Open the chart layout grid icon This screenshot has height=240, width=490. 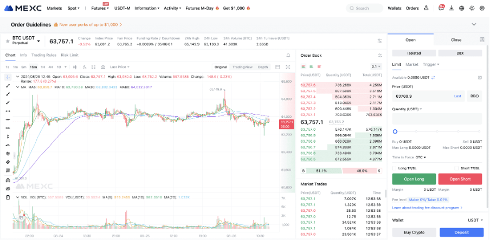coord(93,67)
